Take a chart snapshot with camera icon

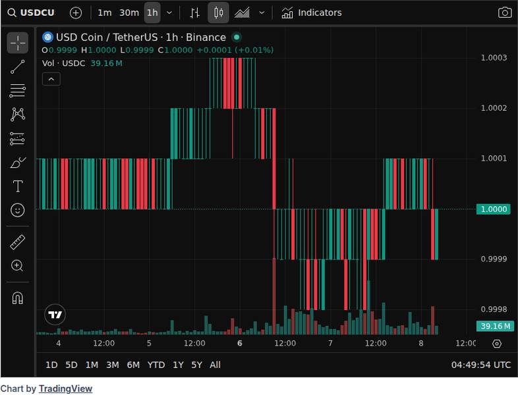(x=505, y=13)
